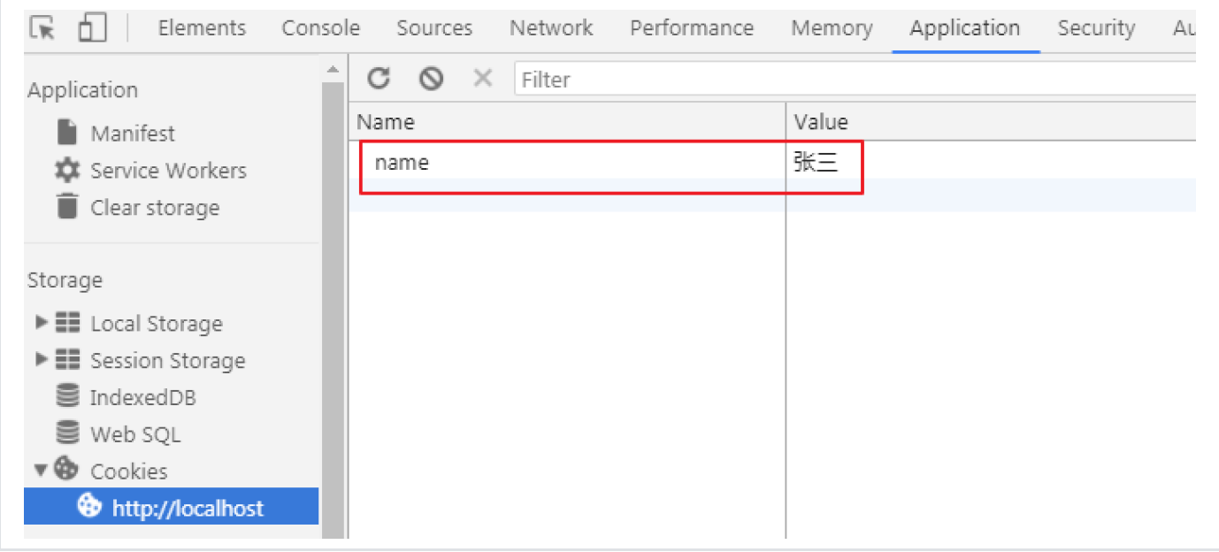
Task: Select the Cookies tree item
Action: tap(129, 471)
